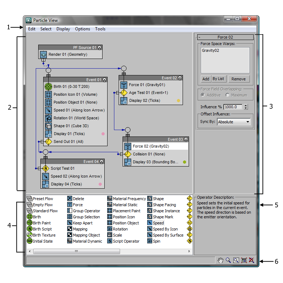
Task: Click the Influence % spinner arrows
Action: tap(245, 107)
